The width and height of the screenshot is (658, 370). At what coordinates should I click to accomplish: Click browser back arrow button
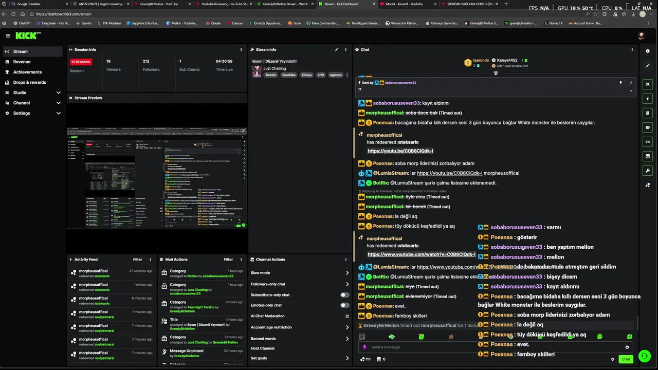[x=5, y=14]
